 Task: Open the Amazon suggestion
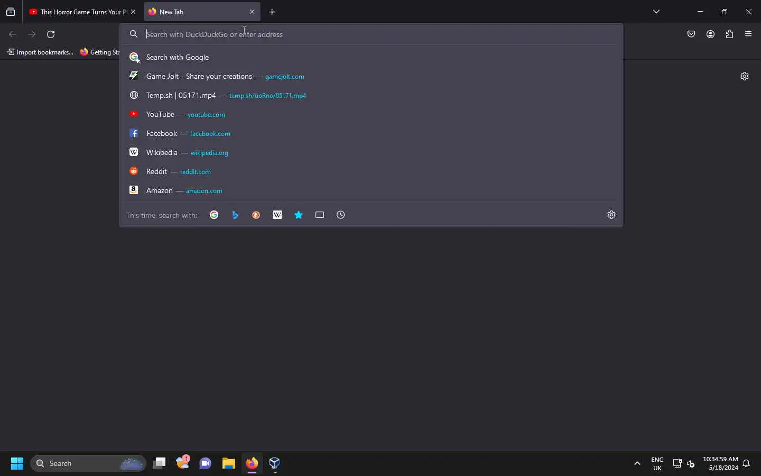click(371, 190)
